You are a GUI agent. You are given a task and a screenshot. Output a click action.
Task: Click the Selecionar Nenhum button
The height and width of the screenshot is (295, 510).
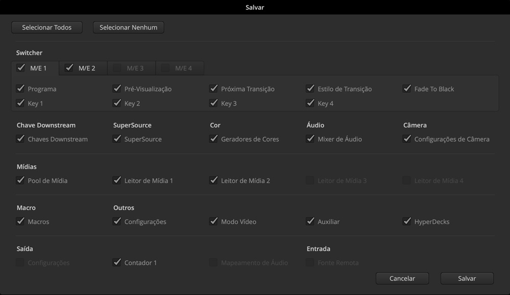128,28
